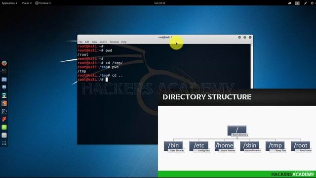
Task: Open the Places menu
Action: tap(27, 3)
